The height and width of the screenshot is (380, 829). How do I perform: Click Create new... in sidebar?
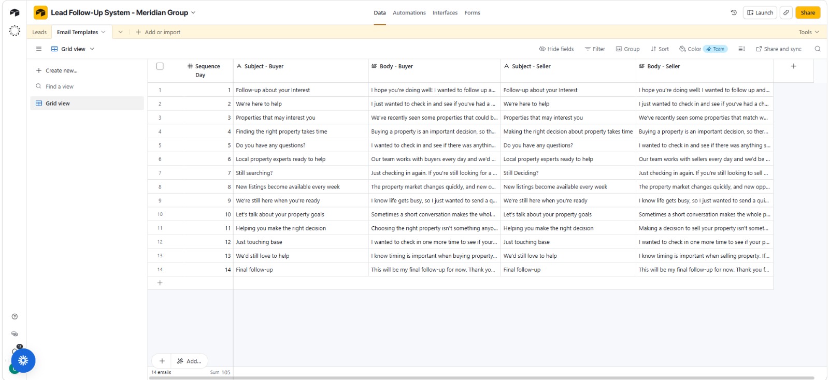(x=56, y=70)
